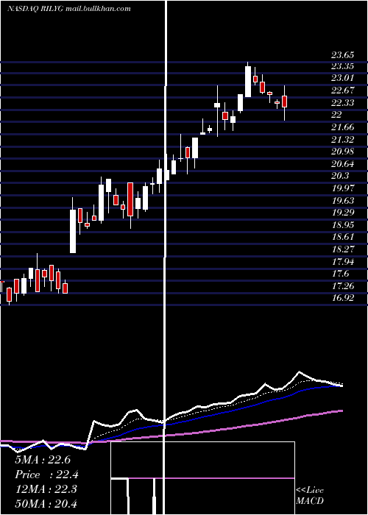Viewport: 368px width, 515px height.
Task: Click the peak of the white moving-average line
Action: coord(300,372)
